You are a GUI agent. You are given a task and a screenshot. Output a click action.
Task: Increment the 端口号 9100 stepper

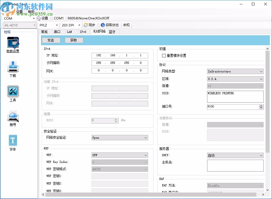(x=261, y=105)
